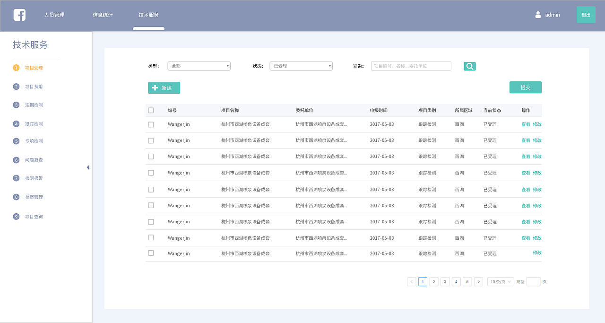Open the 10条/页 page-size dropdown
The image size is (605, 323).
point(500,281)
